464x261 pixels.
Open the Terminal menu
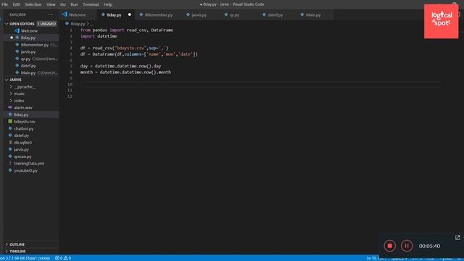(91, 4)
